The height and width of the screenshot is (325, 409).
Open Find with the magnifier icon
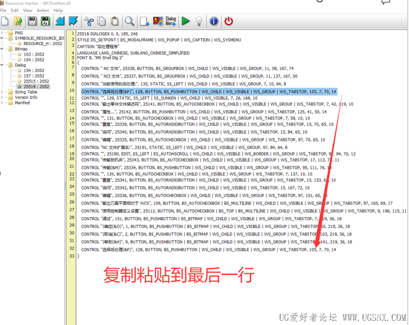coord(129,21)
